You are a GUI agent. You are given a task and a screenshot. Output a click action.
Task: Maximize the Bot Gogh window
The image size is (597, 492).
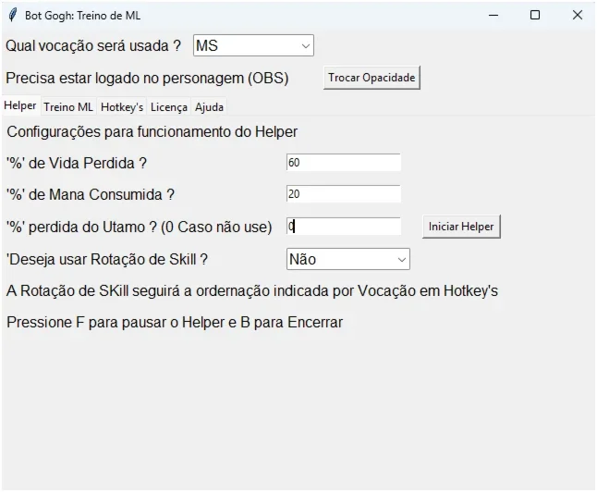(535, 15)
